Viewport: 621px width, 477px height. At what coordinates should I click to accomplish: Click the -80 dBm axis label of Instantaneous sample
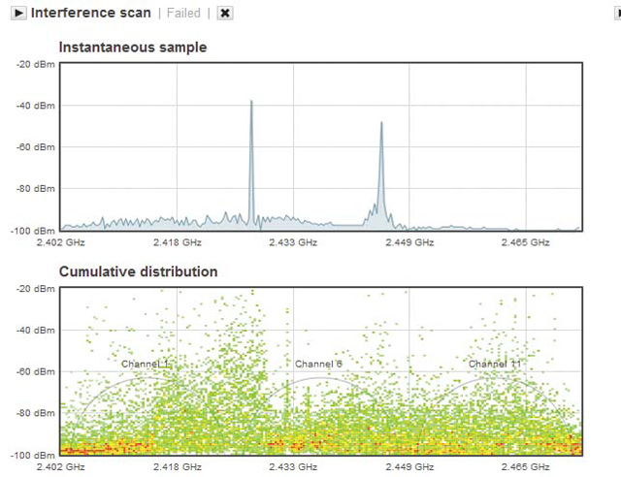(x=36, y=188)
